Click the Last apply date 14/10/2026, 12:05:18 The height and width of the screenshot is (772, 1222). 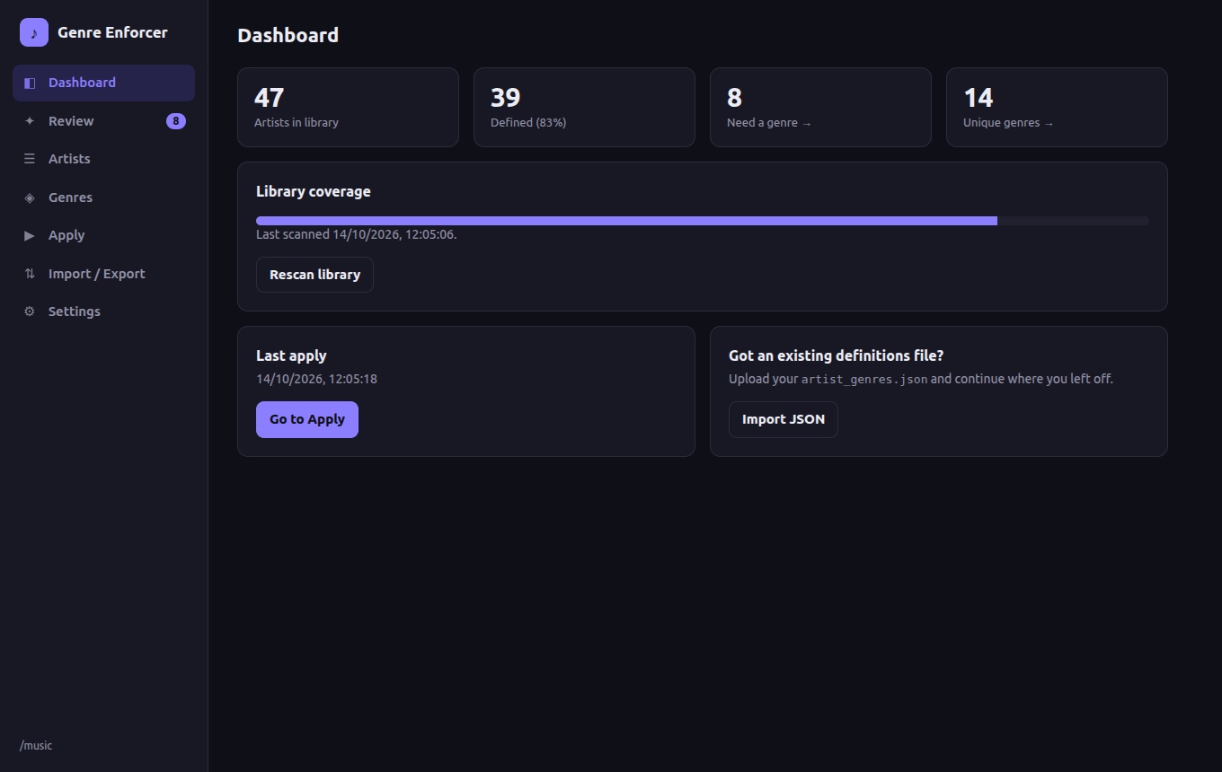pyautogui.click(x=316, y=379)
